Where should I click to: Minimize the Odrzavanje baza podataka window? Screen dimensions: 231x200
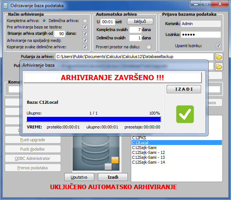(x=196, y=4)
